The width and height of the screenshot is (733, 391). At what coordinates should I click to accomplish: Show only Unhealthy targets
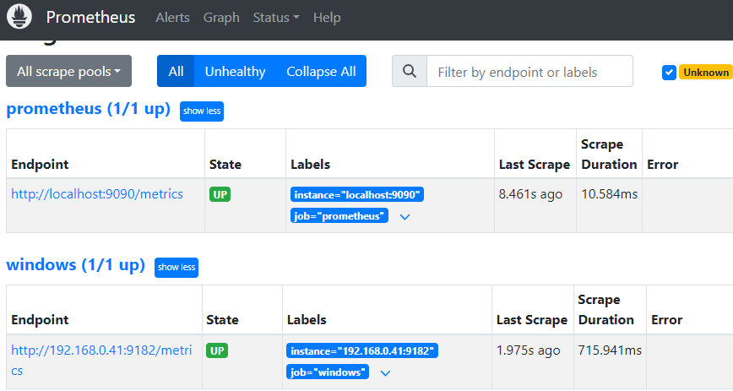click(235, 72)
